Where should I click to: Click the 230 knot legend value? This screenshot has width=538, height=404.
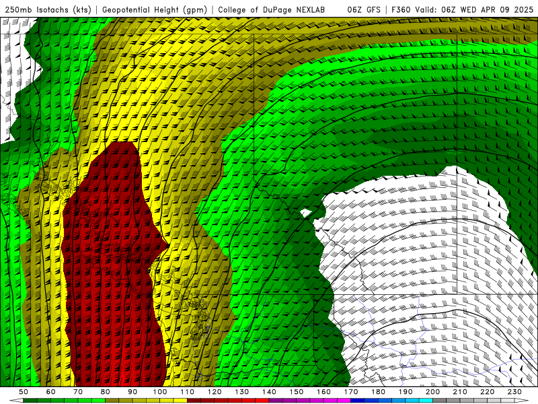click(x=514, y=392)
